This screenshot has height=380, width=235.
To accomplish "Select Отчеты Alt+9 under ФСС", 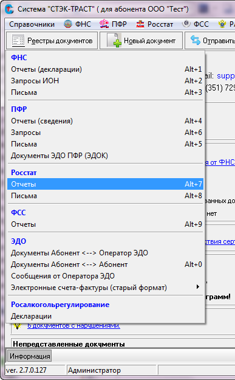I will tap(105, 224).
